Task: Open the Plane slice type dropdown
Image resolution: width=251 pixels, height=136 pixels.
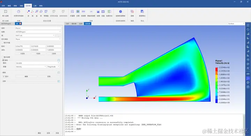Action: click(38, 39)
